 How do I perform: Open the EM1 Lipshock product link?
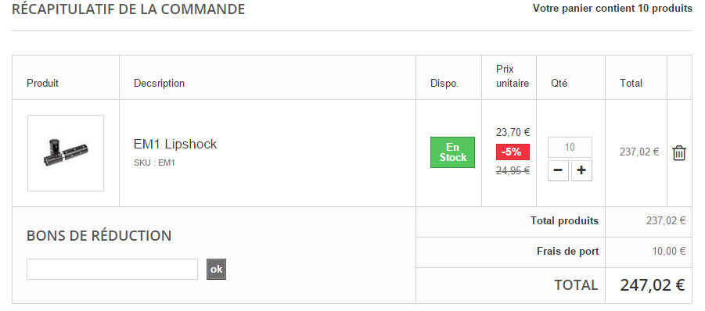175,144
